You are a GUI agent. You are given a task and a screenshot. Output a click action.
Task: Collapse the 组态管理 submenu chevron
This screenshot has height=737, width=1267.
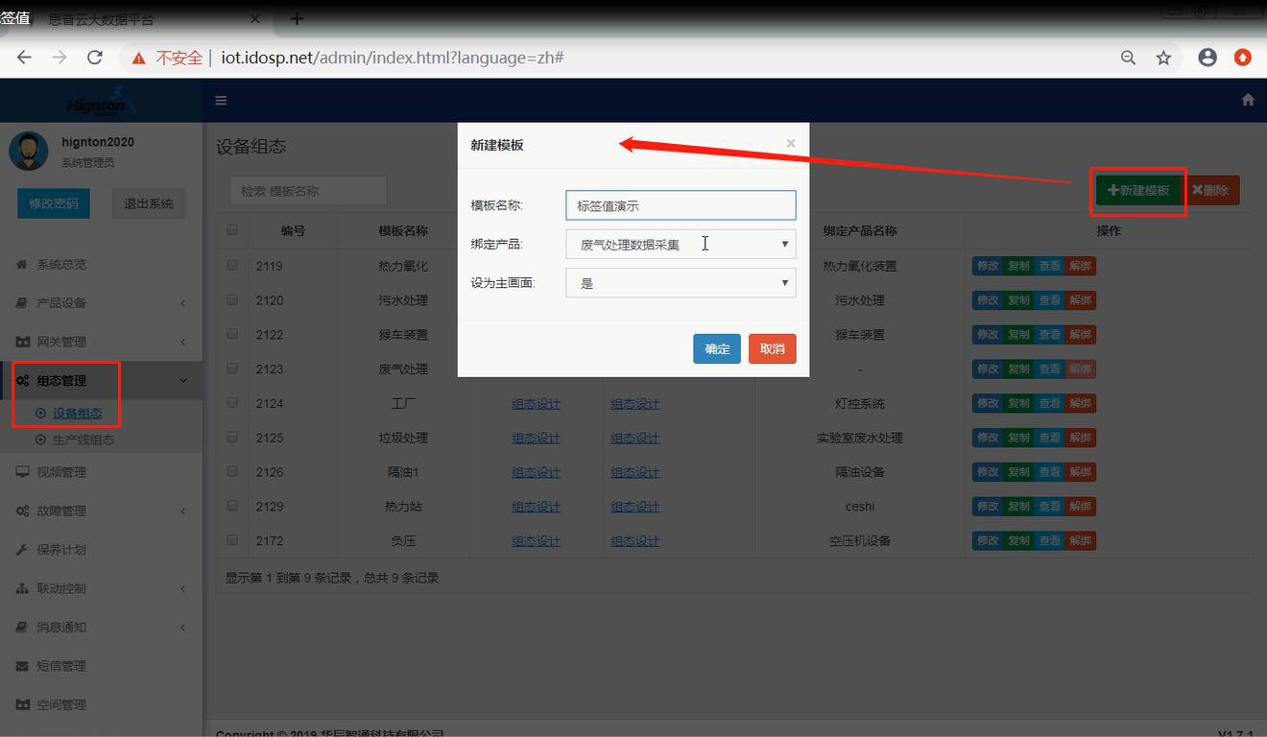pos(182,379)
